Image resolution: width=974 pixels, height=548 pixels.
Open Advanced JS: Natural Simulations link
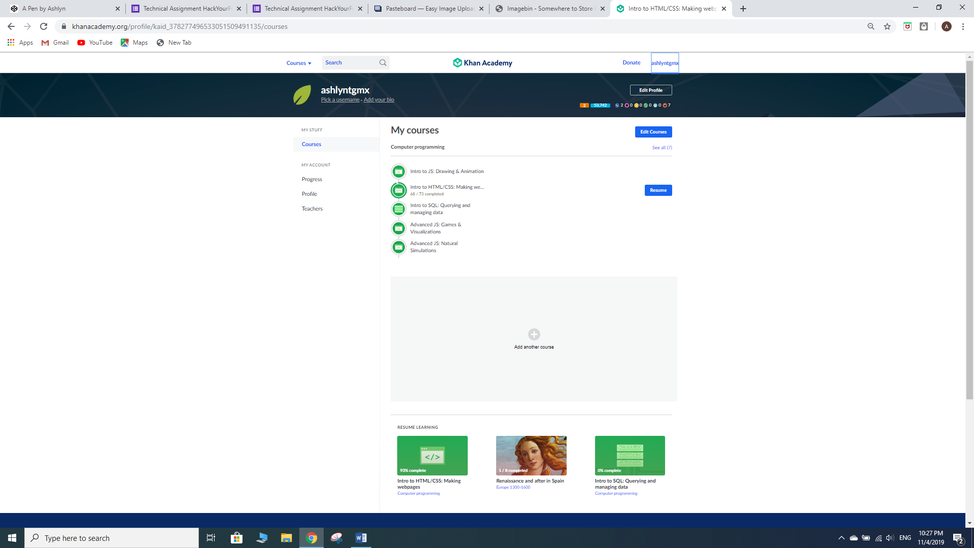tap(434, 247)
